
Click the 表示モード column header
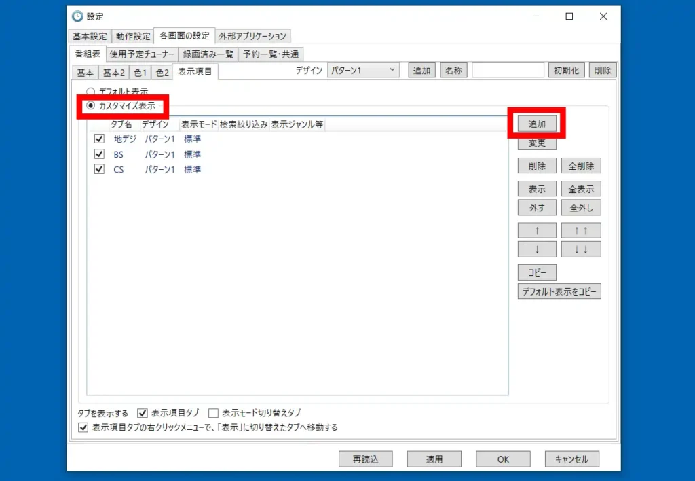[x=199, y=124]
